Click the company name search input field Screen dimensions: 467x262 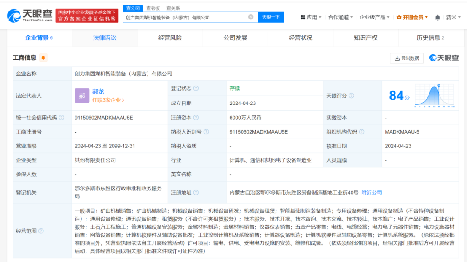click(x=185, y=17)
